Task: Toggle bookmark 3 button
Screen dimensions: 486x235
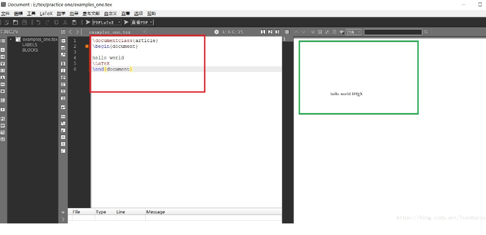Action: (277, 32)
